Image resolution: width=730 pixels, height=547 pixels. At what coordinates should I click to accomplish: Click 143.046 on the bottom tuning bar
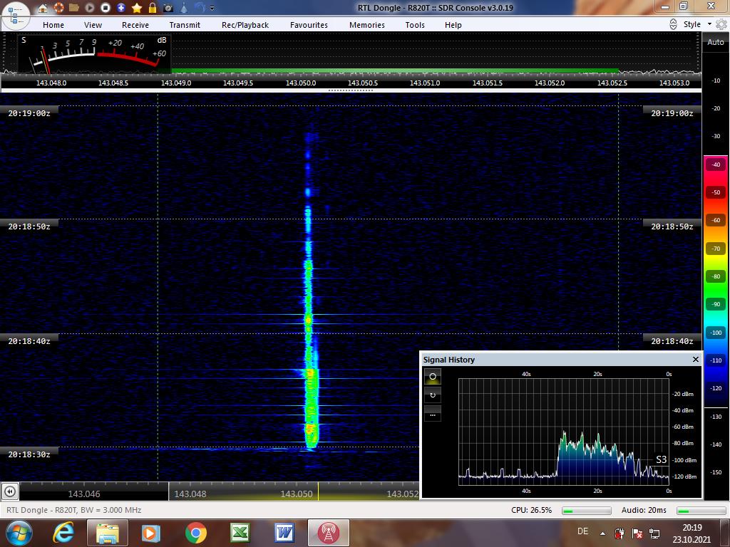[84, 494]
